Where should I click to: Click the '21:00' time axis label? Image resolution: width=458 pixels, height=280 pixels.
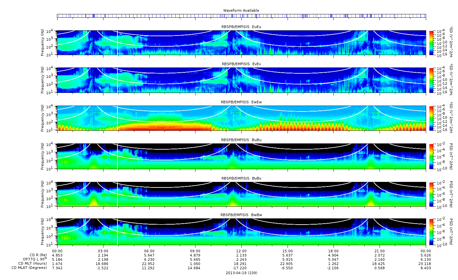[380, 251]
